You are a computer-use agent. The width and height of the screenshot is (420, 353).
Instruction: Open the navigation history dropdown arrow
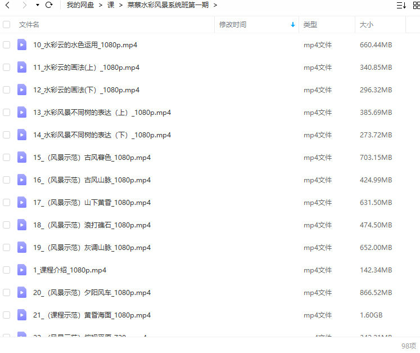pos(37,5)
